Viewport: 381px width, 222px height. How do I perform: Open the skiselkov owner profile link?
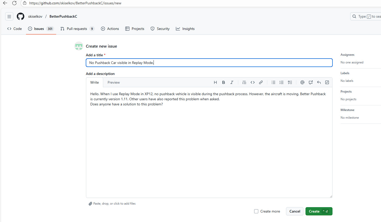point(35,16)
